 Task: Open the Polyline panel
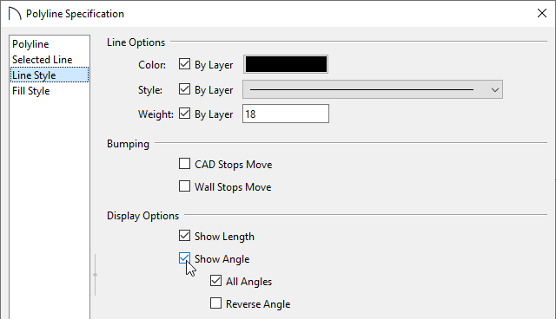(x=30, y=44)
